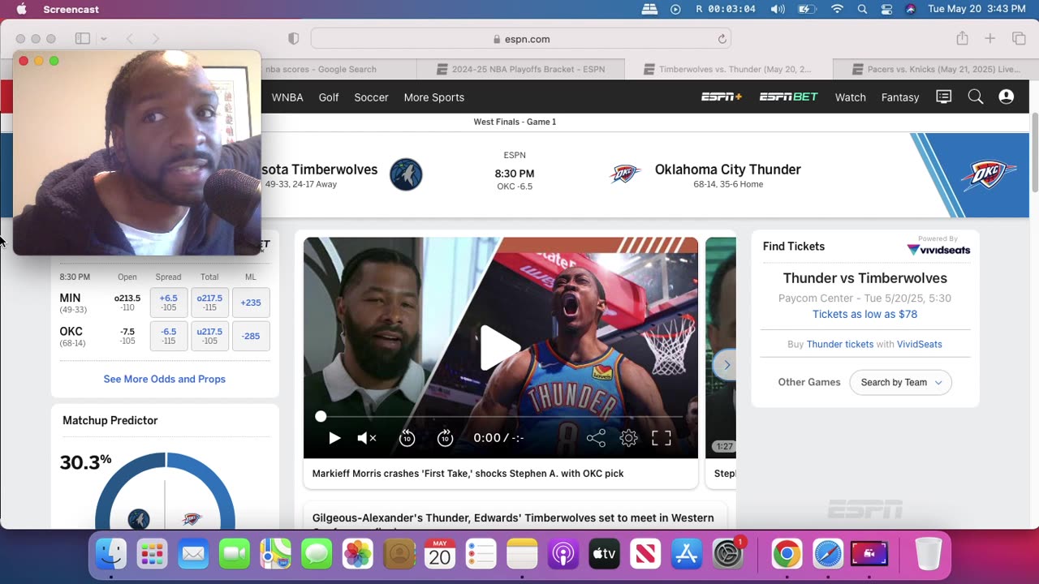Viewport: 1039px width, 584px height.
Task: Switch to the Pacers vs. Knicks tab
Action: pos(936,70)
